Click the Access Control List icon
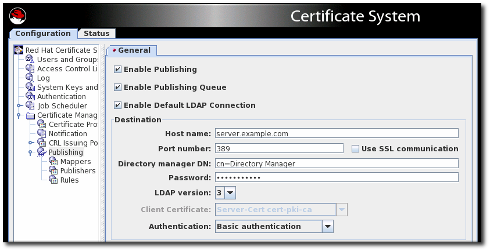The height and width of the screenshot is (251, 490). coord(30,69)
